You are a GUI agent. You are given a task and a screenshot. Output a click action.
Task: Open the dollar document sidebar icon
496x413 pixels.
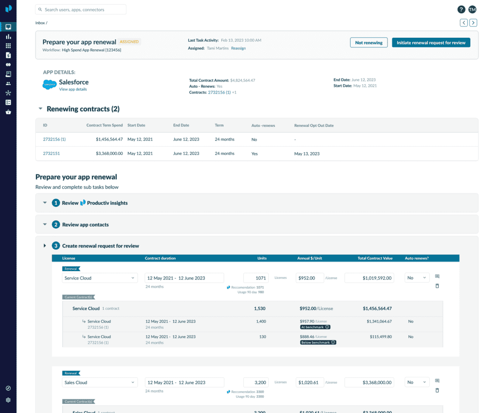coord(8,55)
